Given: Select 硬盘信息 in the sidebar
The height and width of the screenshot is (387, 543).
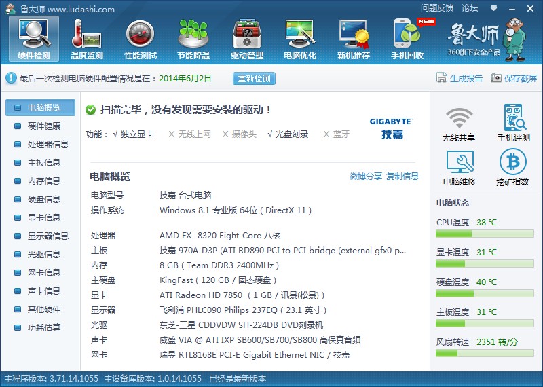Looking at the screenshot, I should pos(40,199).
